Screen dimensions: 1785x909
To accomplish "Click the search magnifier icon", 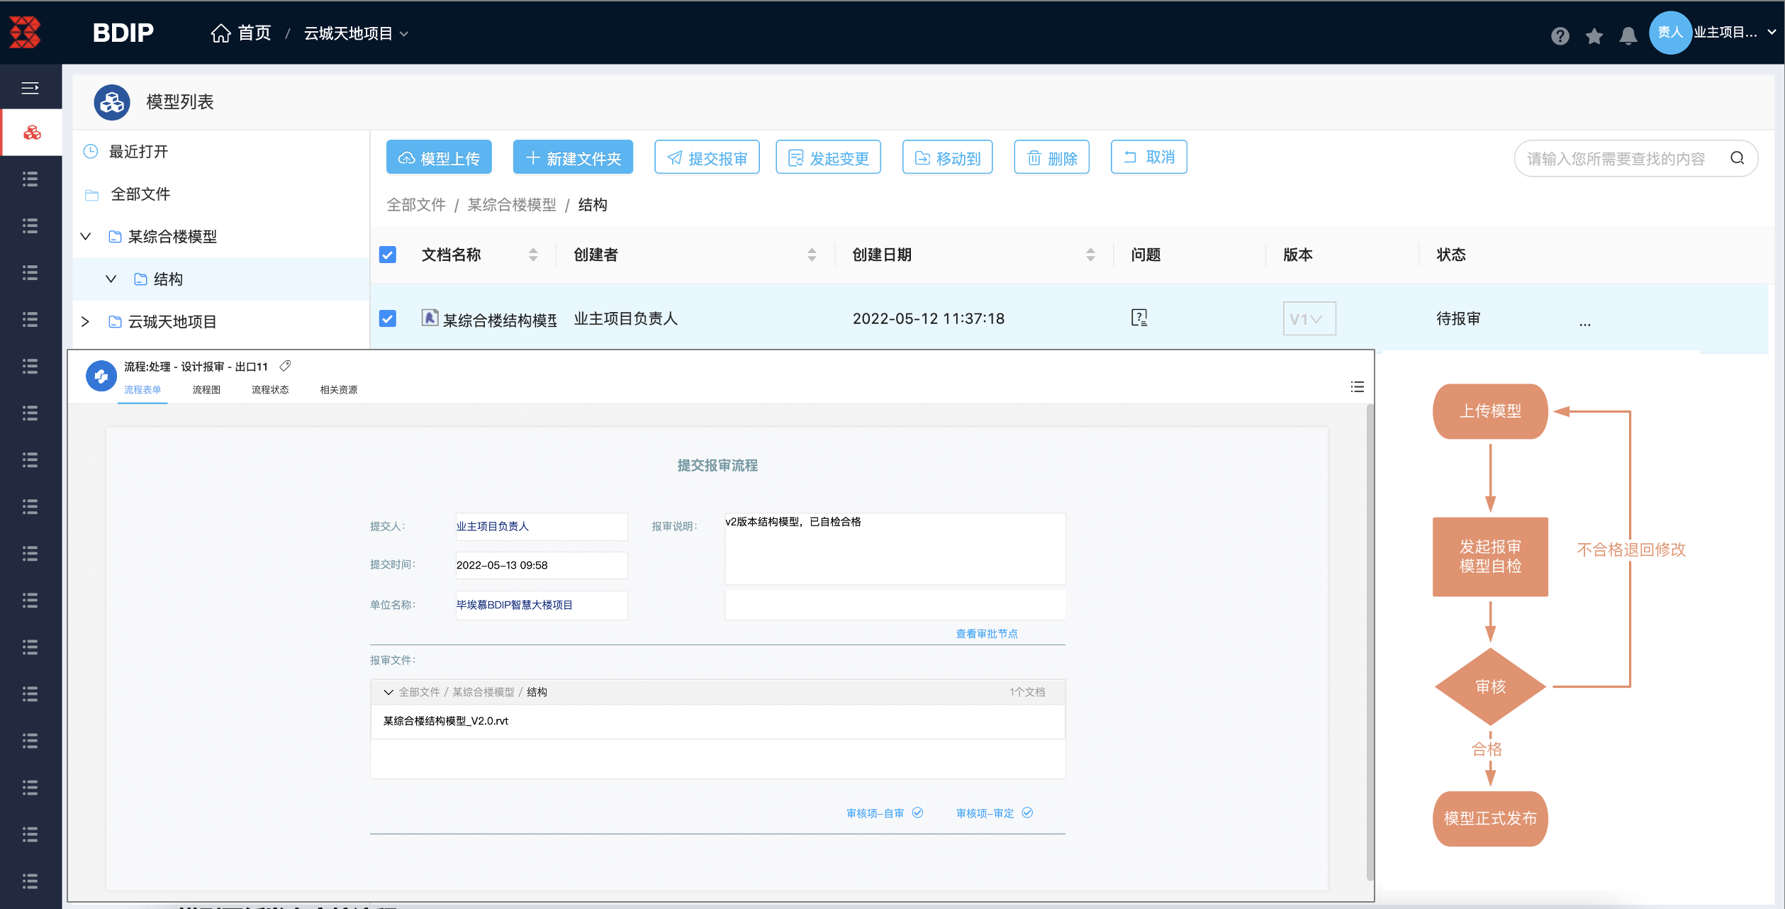I will [1737, 158].
